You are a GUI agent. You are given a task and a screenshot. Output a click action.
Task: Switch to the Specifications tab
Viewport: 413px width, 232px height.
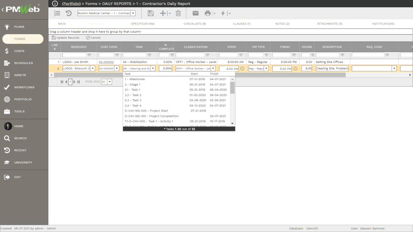coord(143,24)
